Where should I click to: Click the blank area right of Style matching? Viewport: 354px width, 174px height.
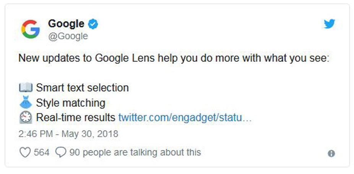[226, 103]
